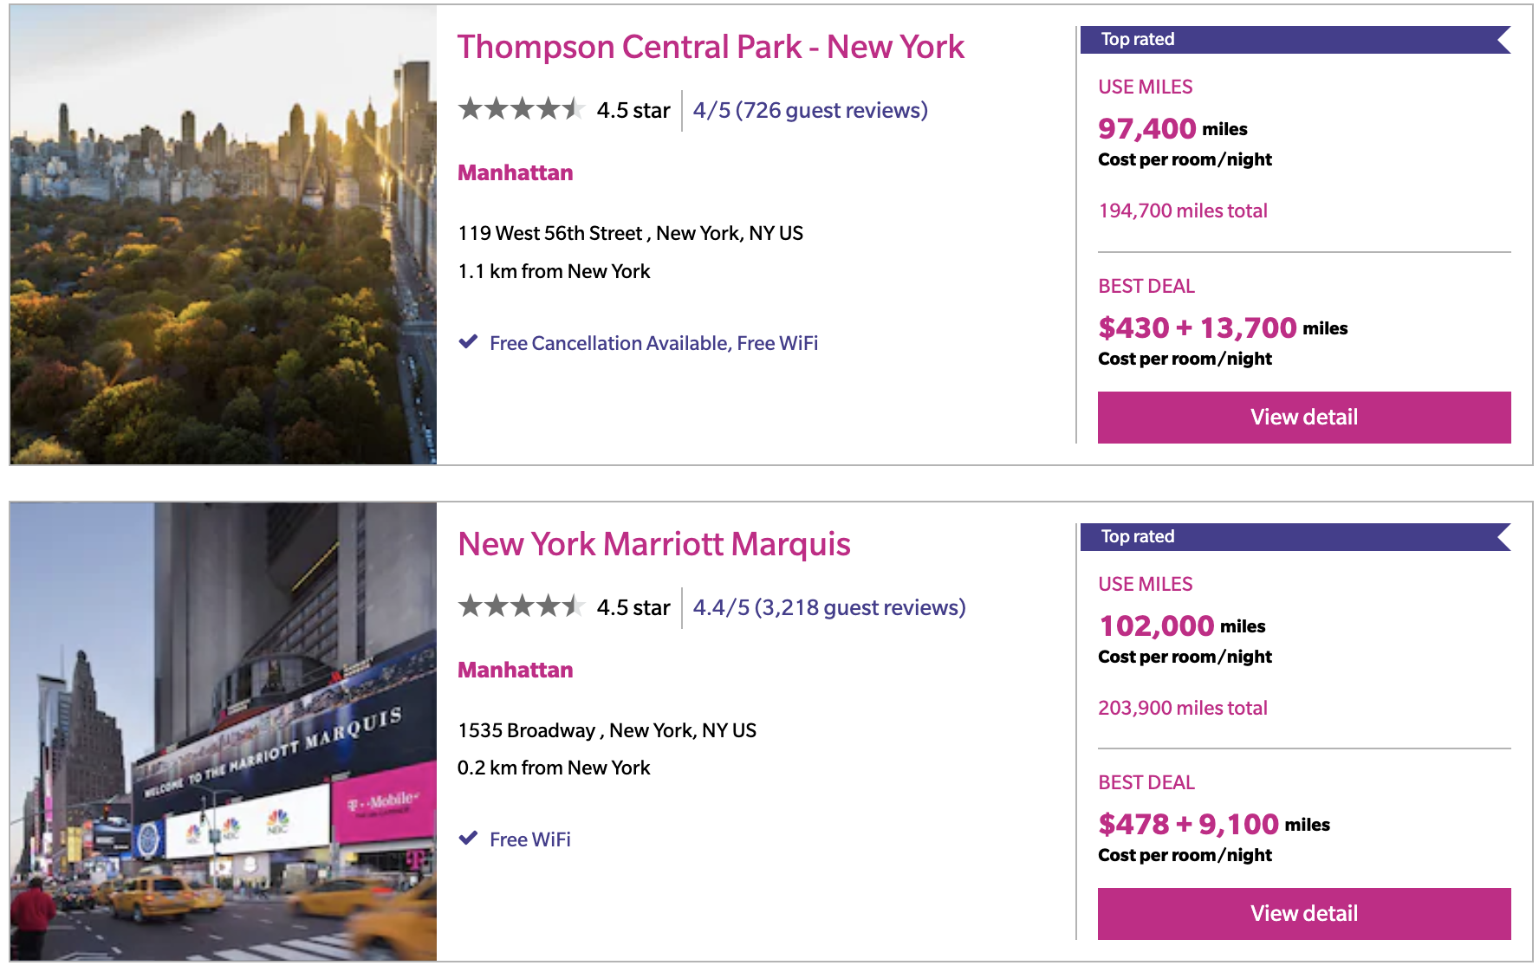
Task: Open the 726 guest reviews link
Action: tap(810, 110)
